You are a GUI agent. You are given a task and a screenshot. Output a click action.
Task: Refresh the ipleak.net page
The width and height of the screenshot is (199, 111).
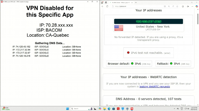pos(107,6)
